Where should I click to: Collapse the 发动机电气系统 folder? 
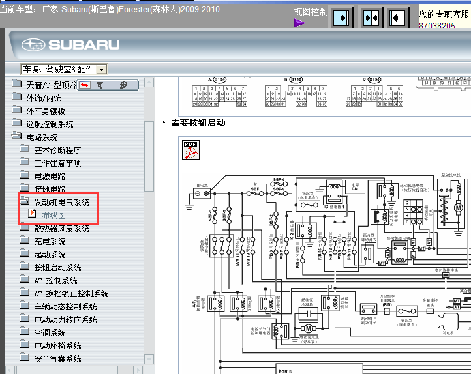click(25, 201)
